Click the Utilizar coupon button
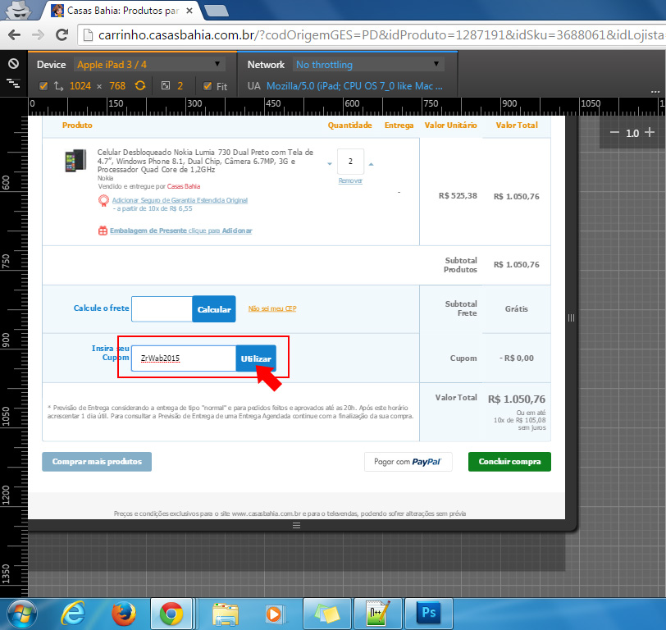Screen dimensions: 666x630 click(x=256, y=358)
